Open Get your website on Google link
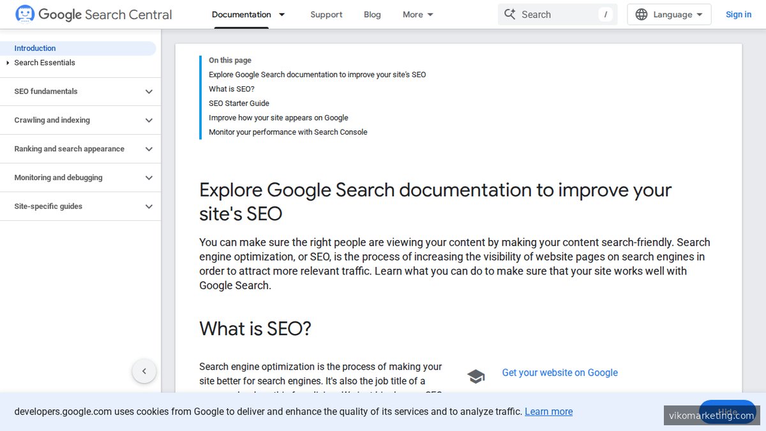This screenshot has width=766, height=431. 560,372
